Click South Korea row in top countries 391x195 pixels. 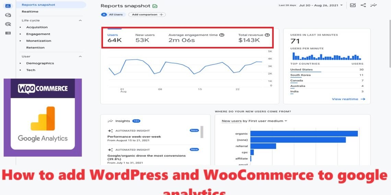(x=327, y=75)
